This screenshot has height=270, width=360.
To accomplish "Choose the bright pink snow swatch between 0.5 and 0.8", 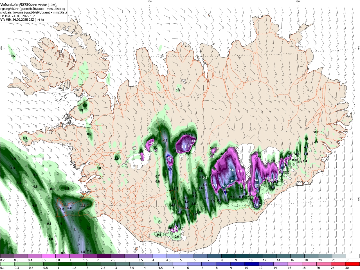I will pos(48,256).
